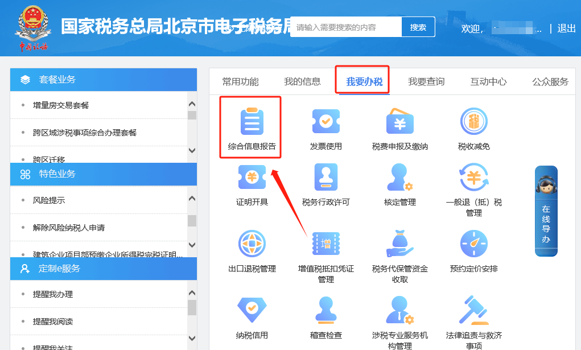Open 证明开具 voucher icon
Image resolution: width=581 pixels, height=350 pixels.
pyautogui.click(x=252, y=177)
